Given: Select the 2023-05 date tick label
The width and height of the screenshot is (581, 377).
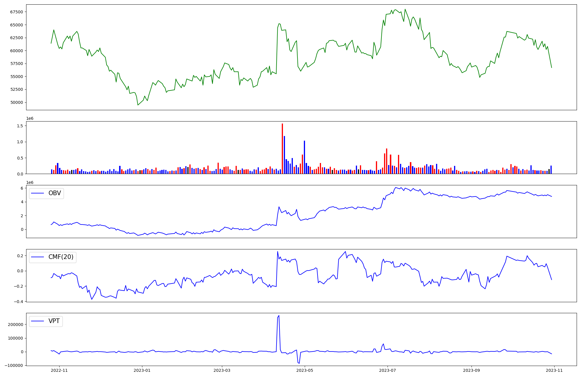Looking at the screenshot, I should [x=305, y=370].
